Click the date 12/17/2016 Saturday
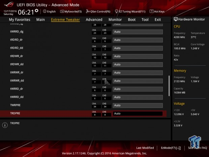Screen dimensions: 209x157 (10, 12)
